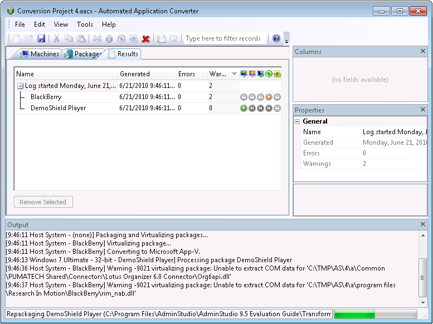Click the Cut scissors icon in the toolbar
This screenshot has width=433, height=324.
56,39
